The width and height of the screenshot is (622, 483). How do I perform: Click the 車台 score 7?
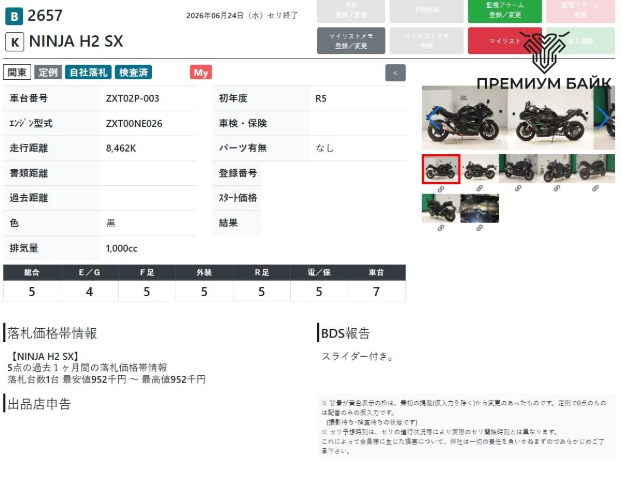376,292
